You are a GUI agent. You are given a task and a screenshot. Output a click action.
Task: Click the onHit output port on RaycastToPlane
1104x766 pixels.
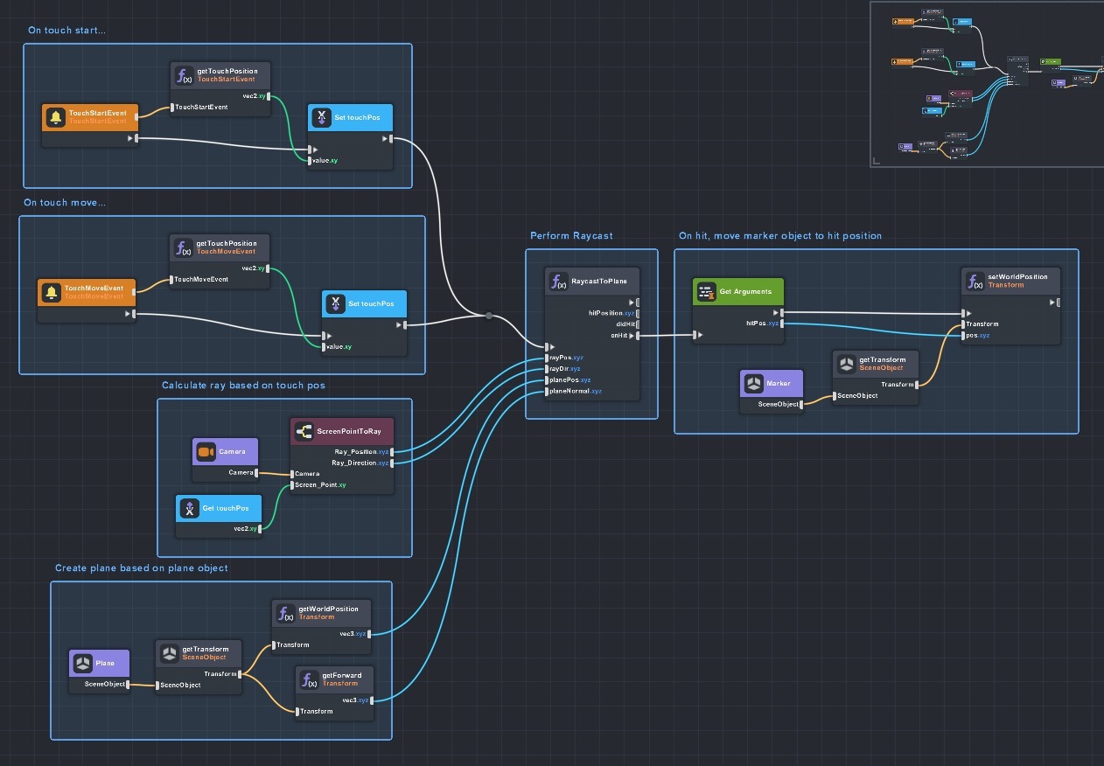pyautogui.click(x=636, y=335)
